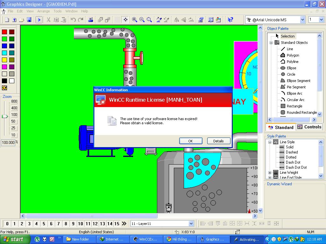The height and width of the screenshot is (244, 326).
Task: Click the Mirror horizontal icon
Action: pyautogui.click(x=176, y=20)
